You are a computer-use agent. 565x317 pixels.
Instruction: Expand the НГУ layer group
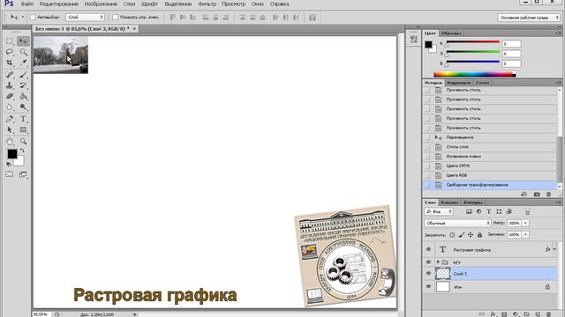(x=438, y=262)
